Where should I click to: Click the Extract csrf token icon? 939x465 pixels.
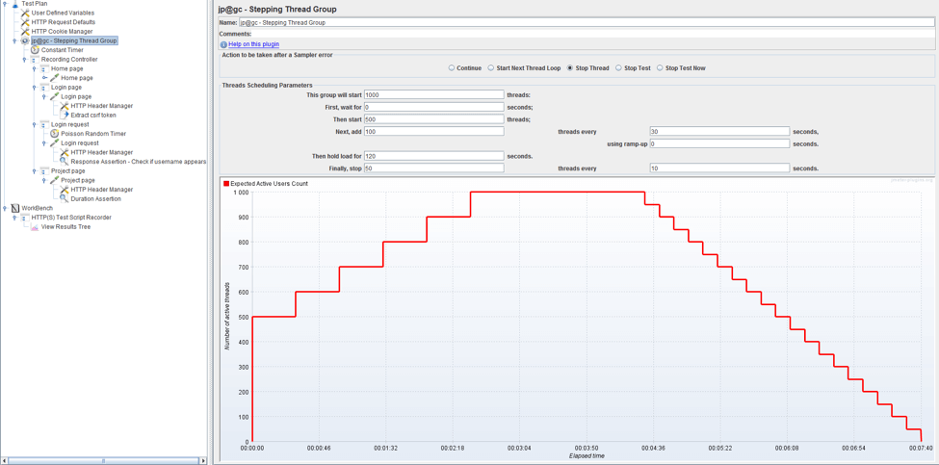click(x=65, y=116)
